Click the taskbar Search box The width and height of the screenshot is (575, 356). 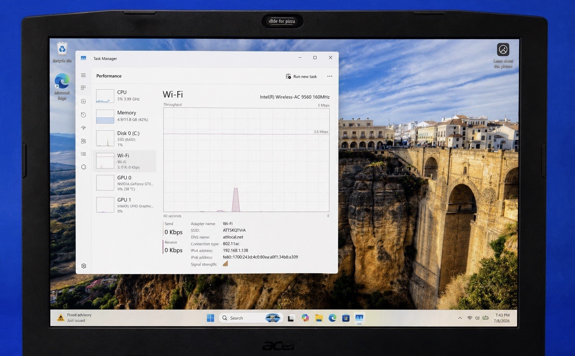[x=251, y=318]
